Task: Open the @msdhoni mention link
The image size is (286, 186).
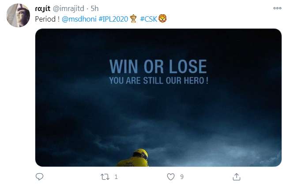Action: coord(79,19)
